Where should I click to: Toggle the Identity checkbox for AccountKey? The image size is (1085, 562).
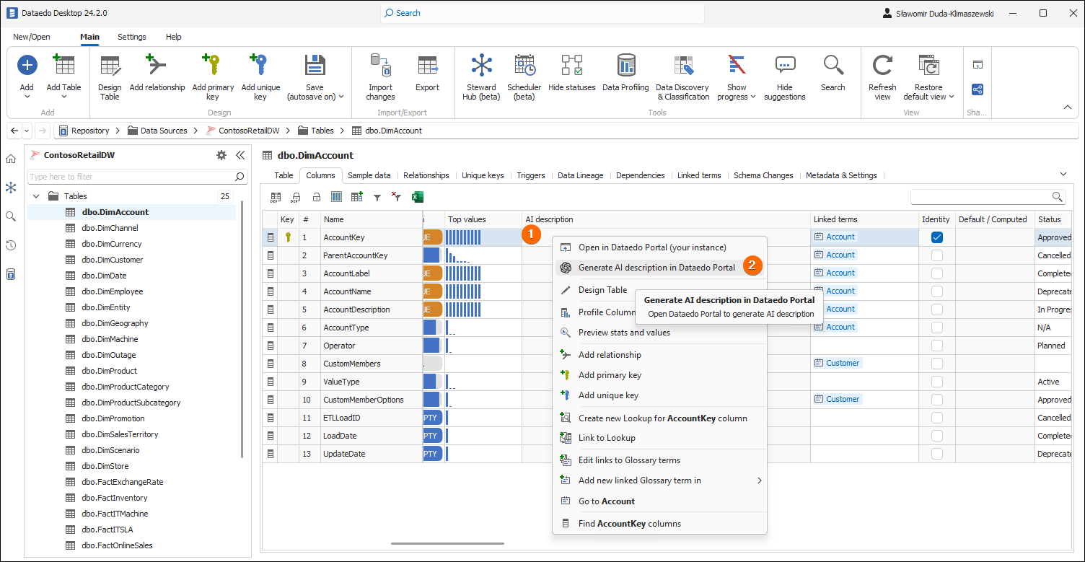[x=936, y=237]
